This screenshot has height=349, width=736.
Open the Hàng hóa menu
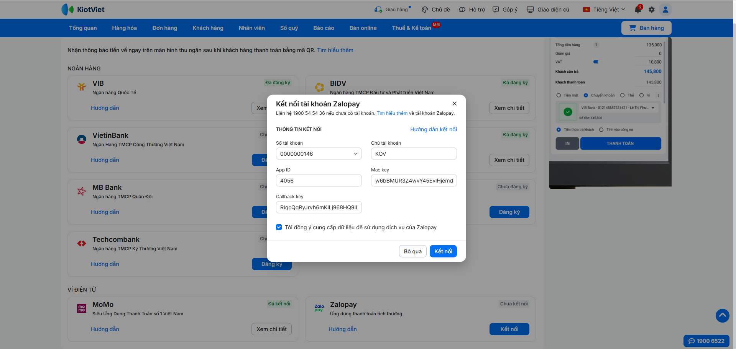click(x=124, y=28)
